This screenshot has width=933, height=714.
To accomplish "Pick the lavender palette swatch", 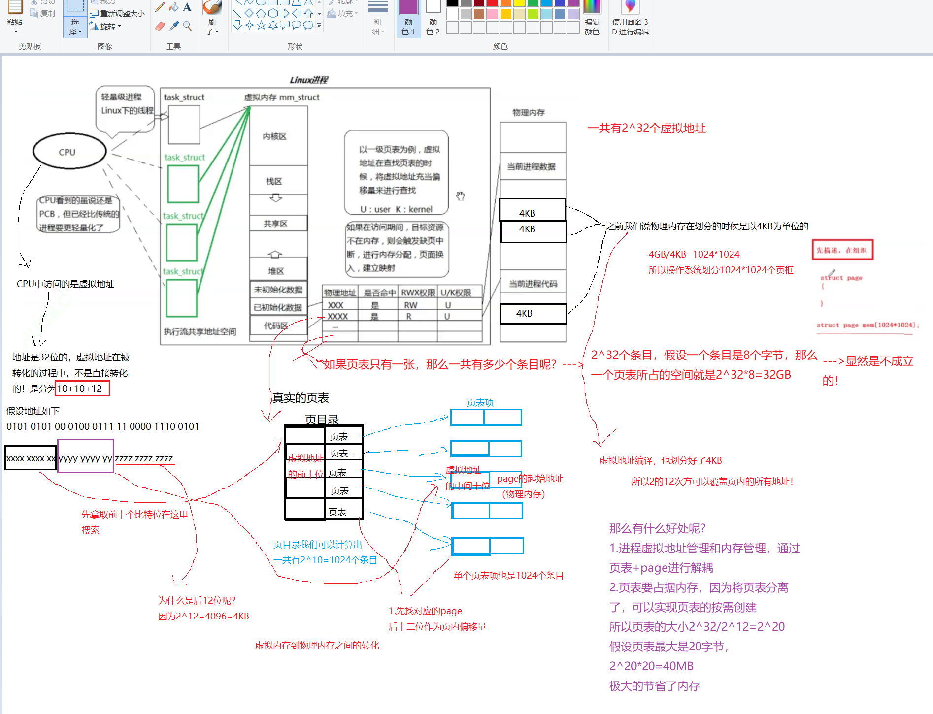I will (573, 14).
